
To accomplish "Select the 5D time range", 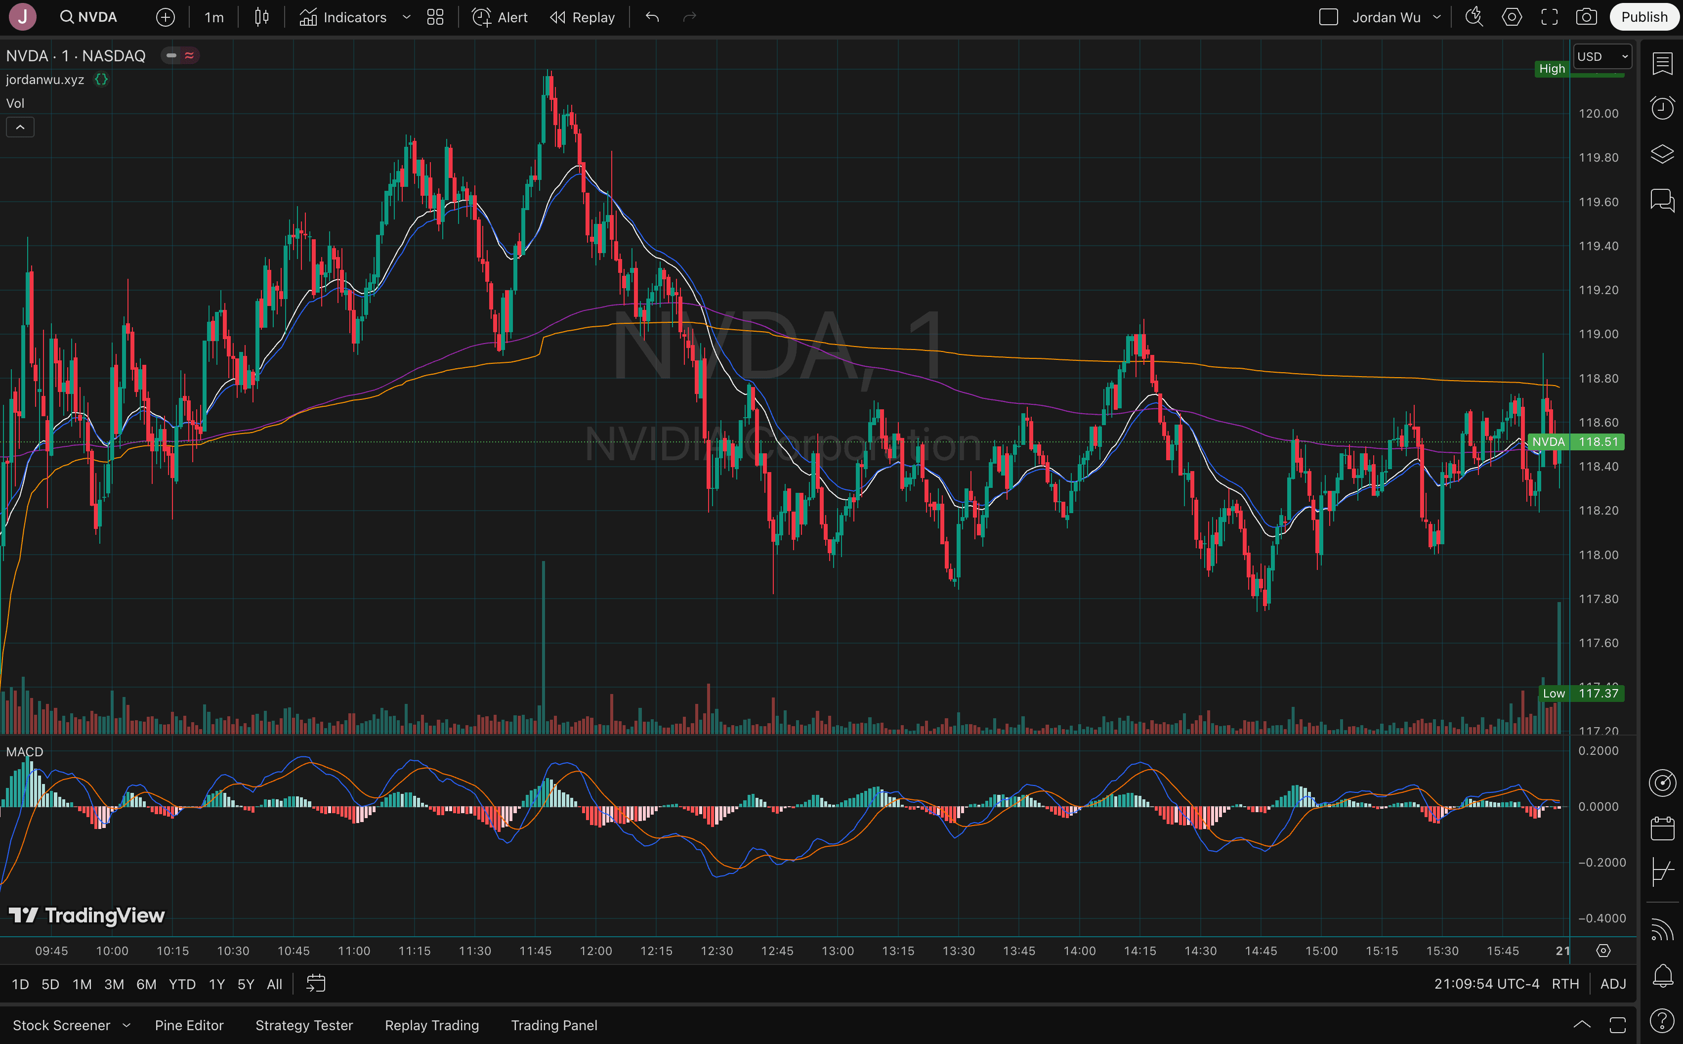I will pos(50,984).
